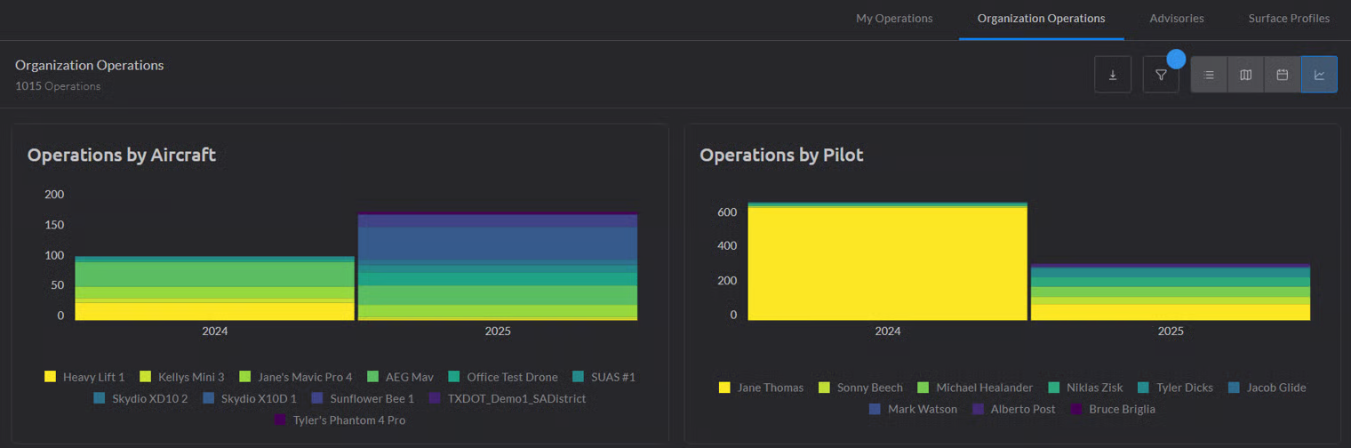Click the download operations icon
1351x448 pixels.
(x=1112, y=75)
